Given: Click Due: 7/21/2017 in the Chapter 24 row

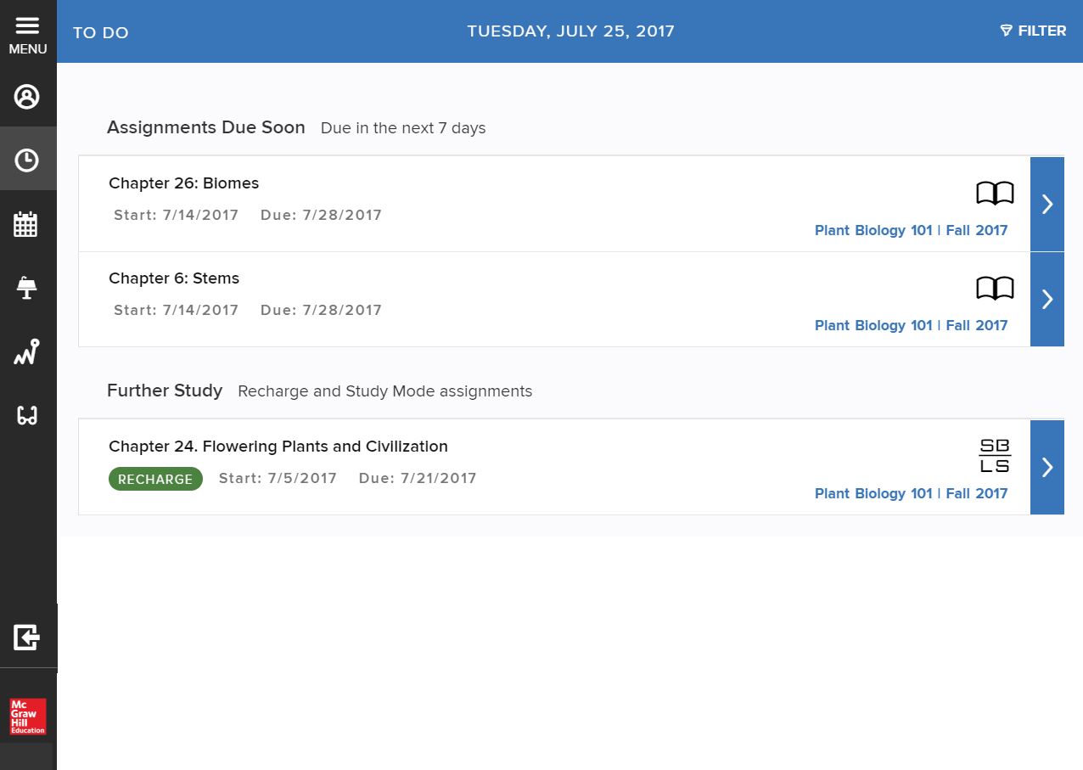Looking at the screenshot, I should click(418, 478).
